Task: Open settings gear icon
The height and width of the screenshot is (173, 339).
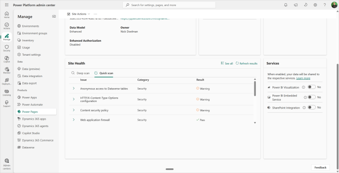Action: click(x=315, y=5)
